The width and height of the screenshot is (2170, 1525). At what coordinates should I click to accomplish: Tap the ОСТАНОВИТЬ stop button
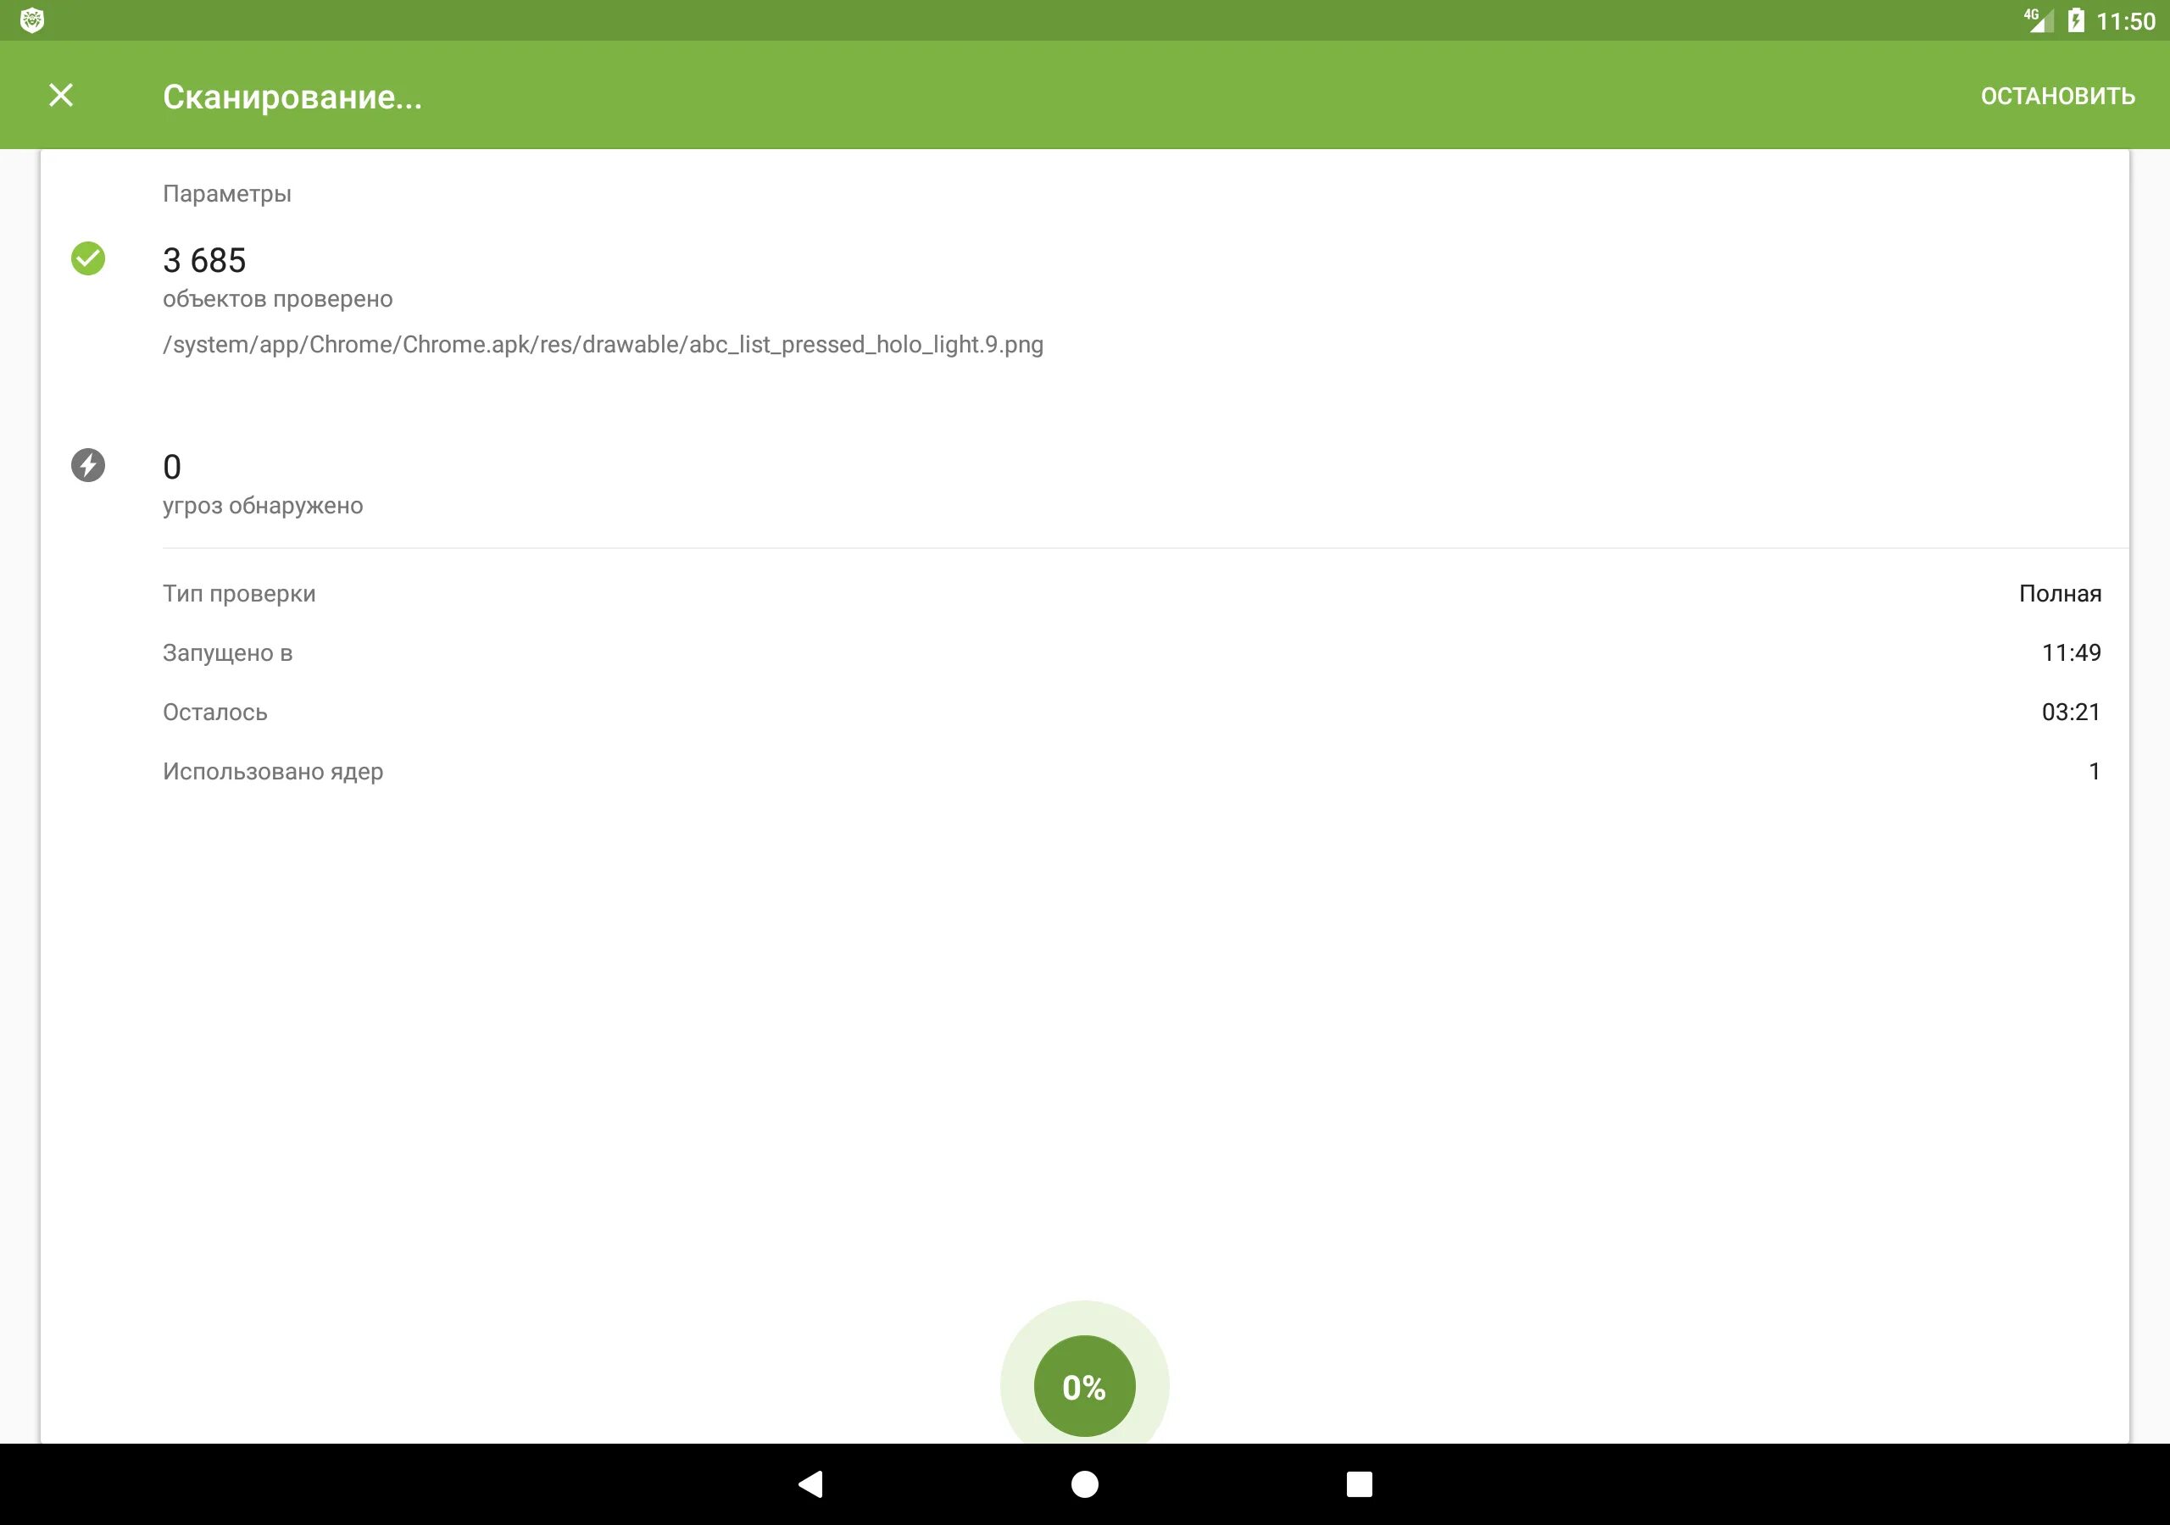tap(2056, 97)
